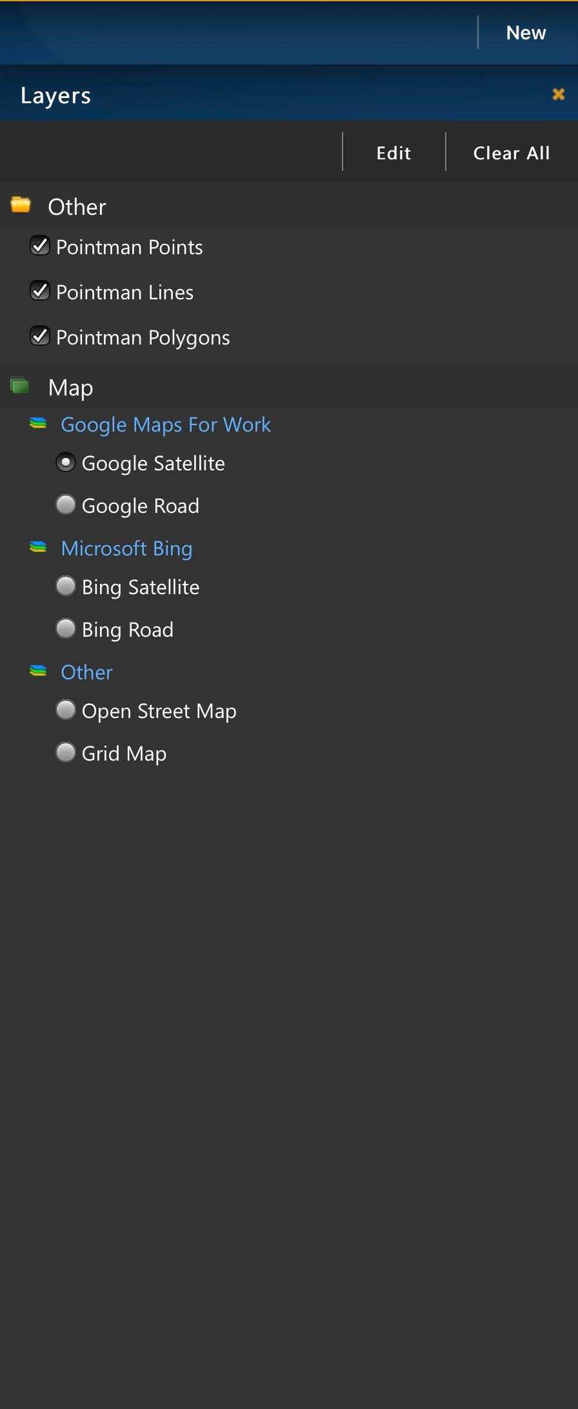Screen dimensions: 578x1409
Task: Choose the Bing Satellite base map
Action: 66,586
